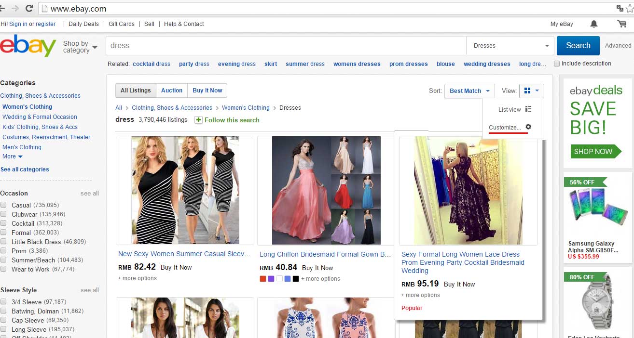Expand more options under RMB 95.19

coord(421,295)
